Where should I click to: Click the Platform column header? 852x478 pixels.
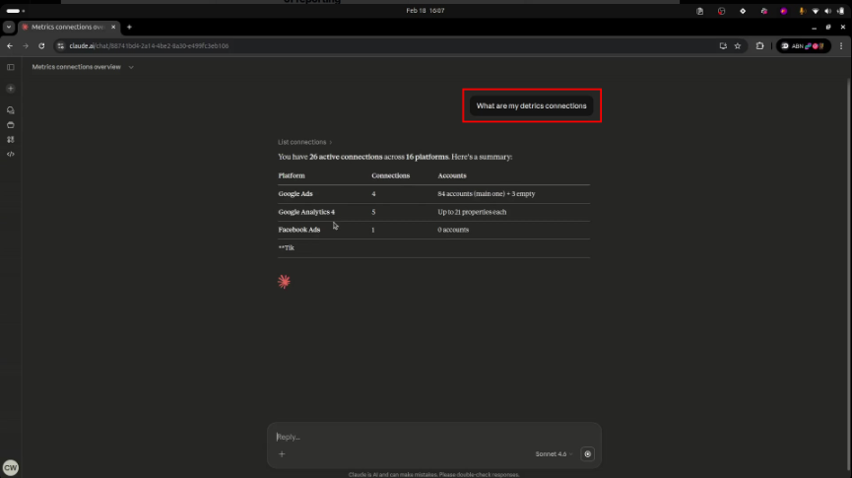(x=292, y=175)
